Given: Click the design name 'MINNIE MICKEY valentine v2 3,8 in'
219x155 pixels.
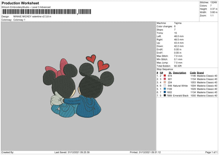Looking at the screenshot, I should point(32,16).
